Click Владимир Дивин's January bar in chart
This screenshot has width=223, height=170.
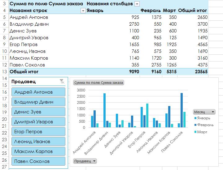[x=105, y=110]
